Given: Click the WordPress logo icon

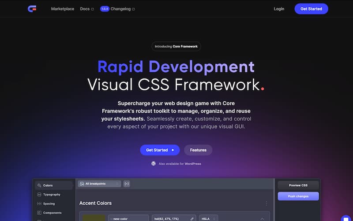Looking at the screenshot, I should click(x=154, y=163).
